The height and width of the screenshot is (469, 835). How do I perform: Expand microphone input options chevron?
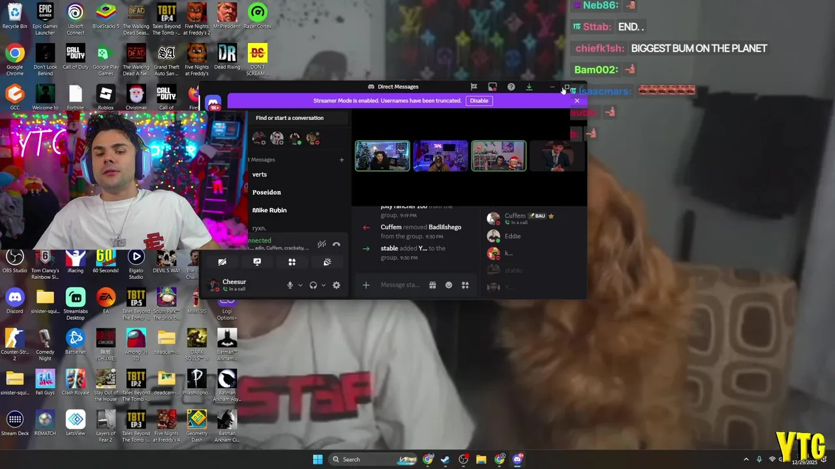[300, 285]
